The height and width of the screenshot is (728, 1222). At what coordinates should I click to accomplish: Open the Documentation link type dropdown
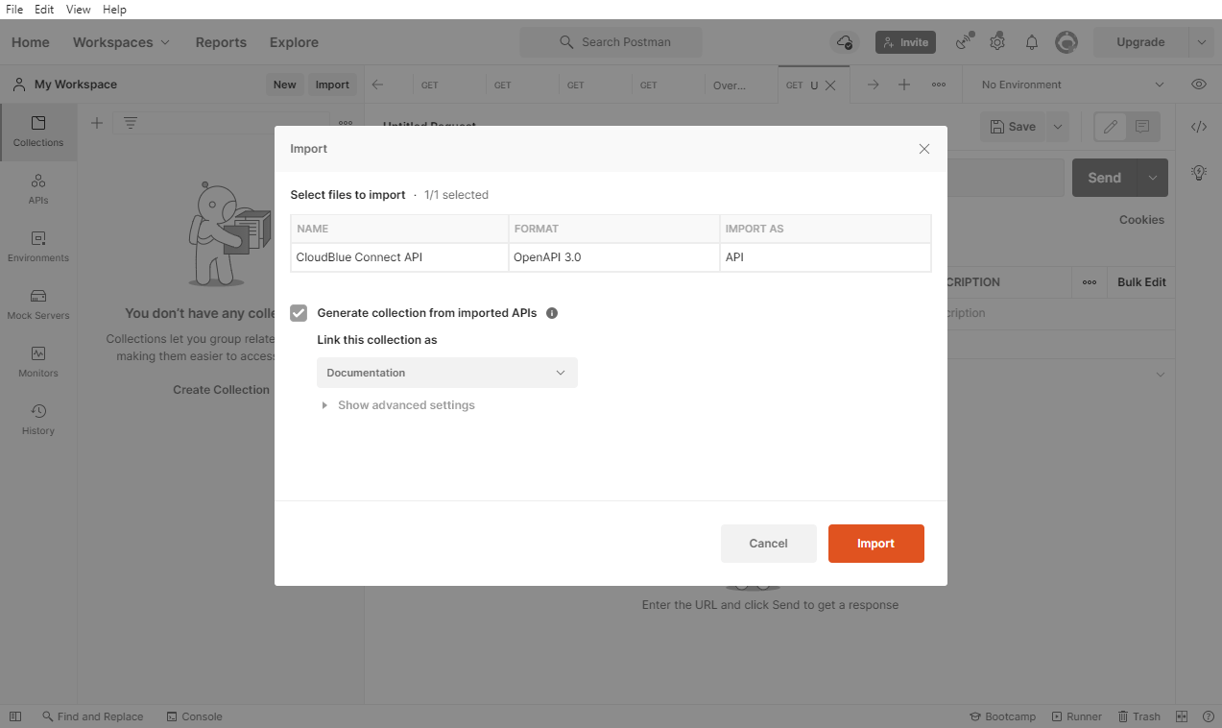(447, 373)
